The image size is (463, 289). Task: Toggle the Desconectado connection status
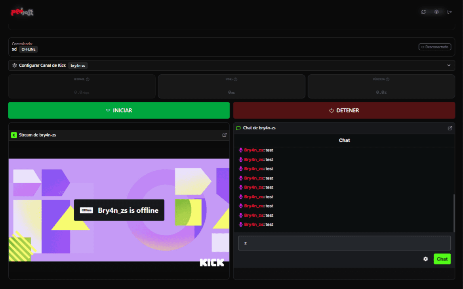click(x=434, y=47)
